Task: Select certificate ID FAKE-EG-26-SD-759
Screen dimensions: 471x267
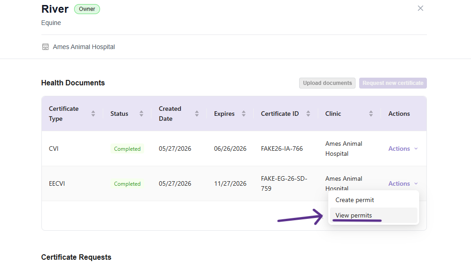Action: click(x=284, y=183)
